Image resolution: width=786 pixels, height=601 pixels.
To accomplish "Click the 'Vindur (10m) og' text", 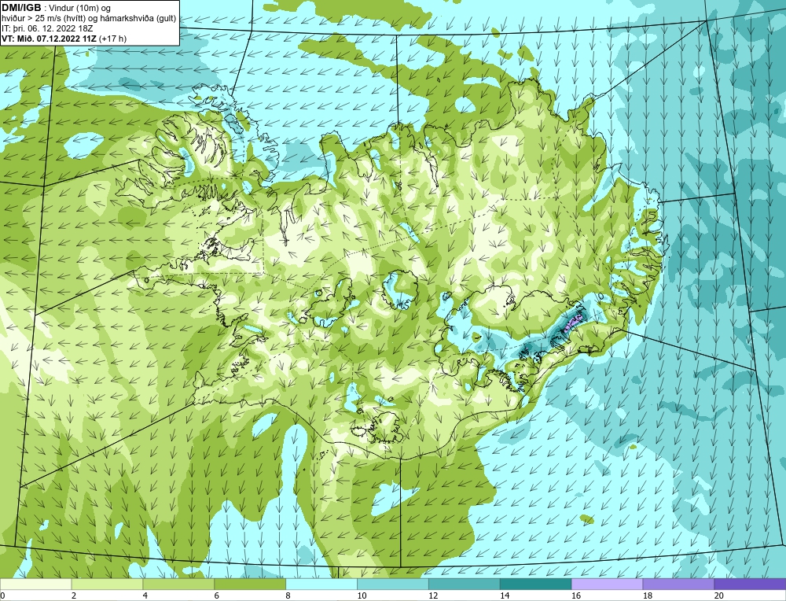I will click(x=81, y=9).
